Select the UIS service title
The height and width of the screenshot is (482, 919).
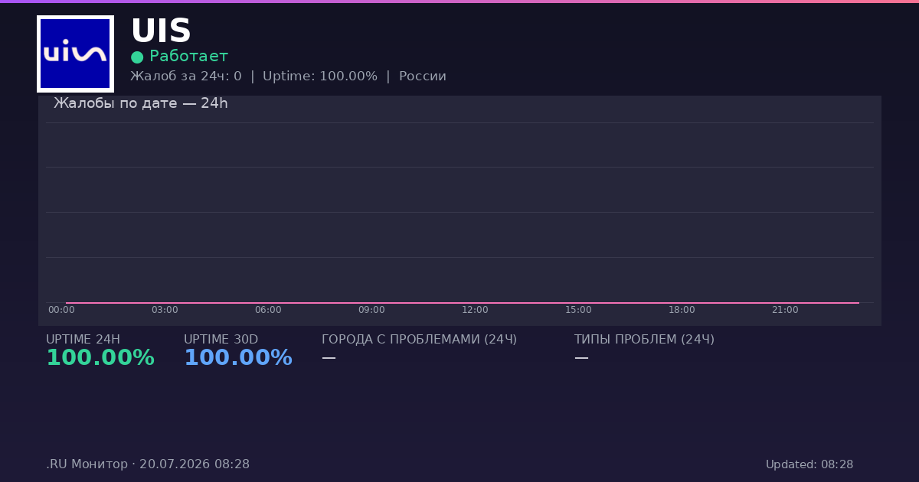click(x=161, y=31)
